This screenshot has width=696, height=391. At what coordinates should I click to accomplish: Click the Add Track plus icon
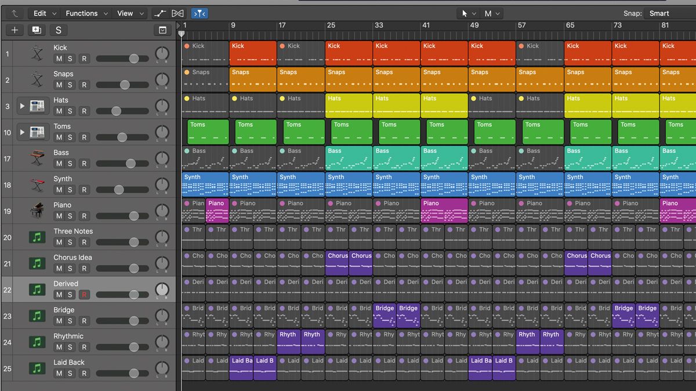(14, 30)
